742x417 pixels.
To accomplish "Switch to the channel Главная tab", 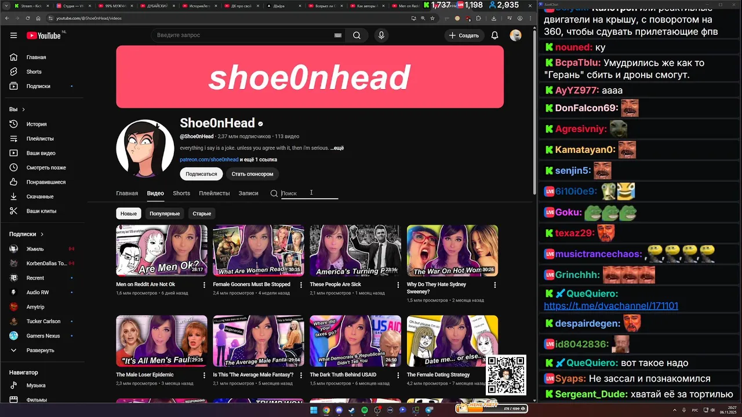I will [x=127, y=193].
